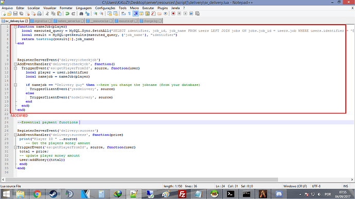Open the Localizar menu
This screenshot has width=355, height=199.
click(x=34, y=8)
